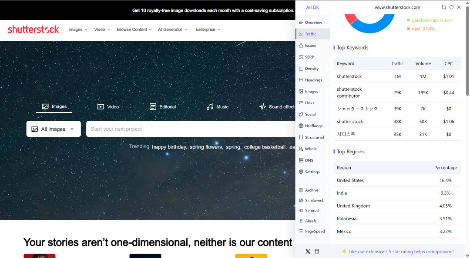
Task: Select the Images search tab
Action: 54,106
